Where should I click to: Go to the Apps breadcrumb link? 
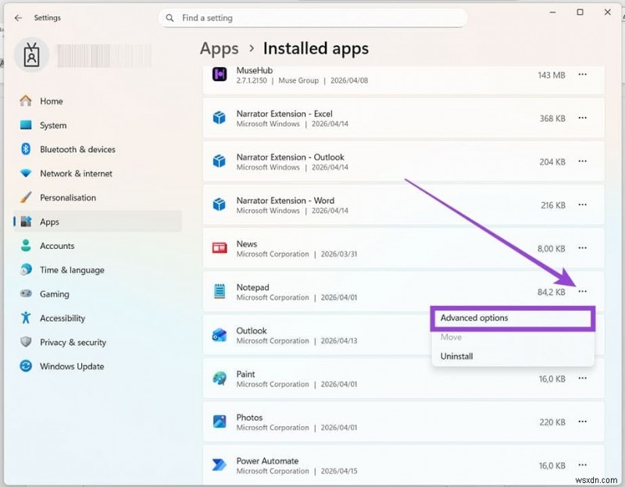coord(220,48)
